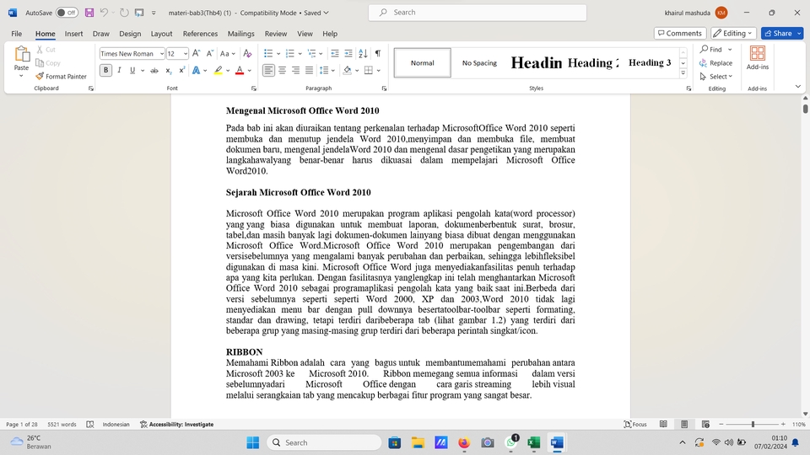Collapse the ribbon
The height and width of the screenshot is (455, 810).
797,87
